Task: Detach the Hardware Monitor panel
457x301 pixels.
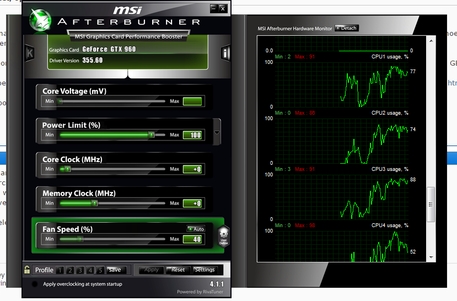Action: [x=347, y=28]
